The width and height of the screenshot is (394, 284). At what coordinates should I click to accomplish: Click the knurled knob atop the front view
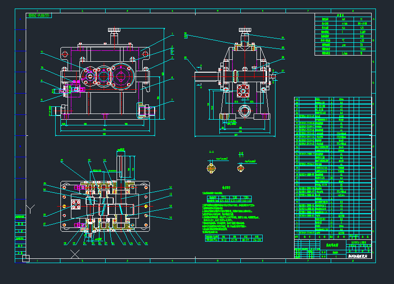point(114,31)
